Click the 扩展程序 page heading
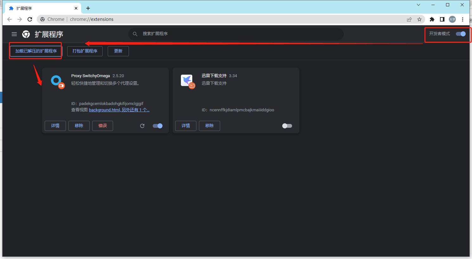Screen dimensions: 472x259 point(49,34)
